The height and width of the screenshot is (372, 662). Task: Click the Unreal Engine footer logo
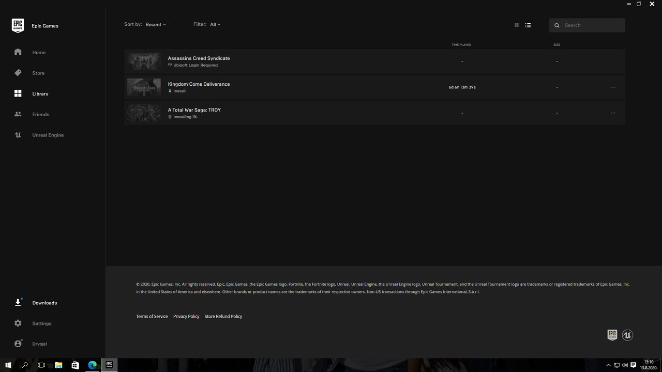[x=627, y=335]
